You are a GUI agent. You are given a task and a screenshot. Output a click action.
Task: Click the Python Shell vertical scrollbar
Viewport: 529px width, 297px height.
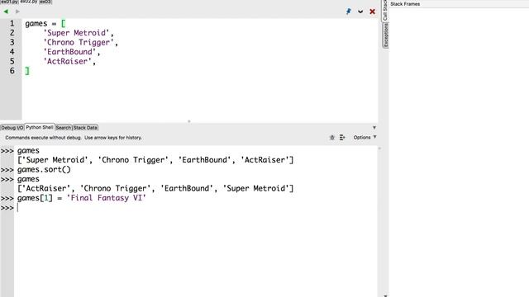(380, 220)
